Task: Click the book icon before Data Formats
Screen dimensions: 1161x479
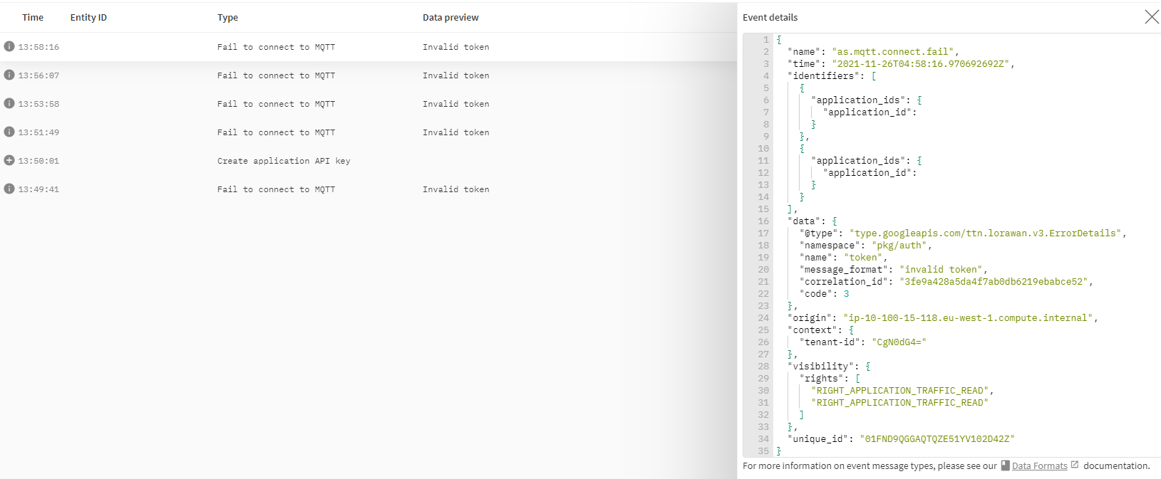Action: 1005,465
